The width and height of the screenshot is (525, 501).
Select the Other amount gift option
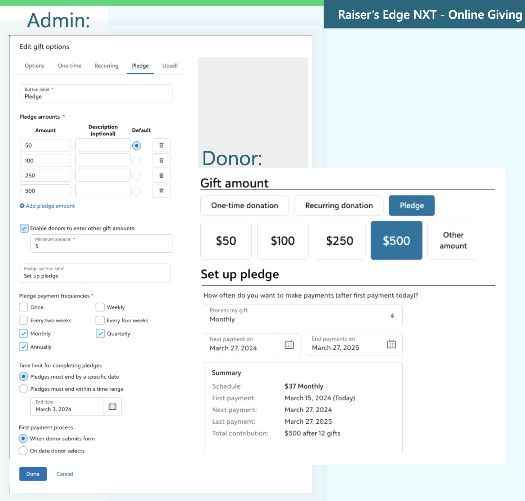pos(453,240)
